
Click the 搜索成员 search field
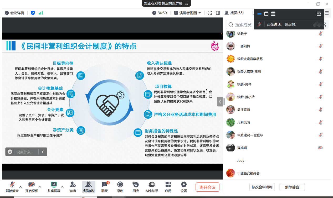(242, 24)
